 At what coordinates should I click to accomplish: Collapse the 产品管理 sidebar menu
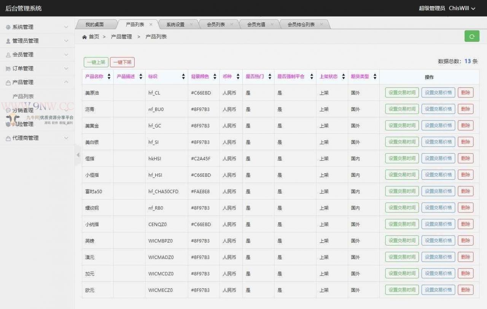coord(37,82)
